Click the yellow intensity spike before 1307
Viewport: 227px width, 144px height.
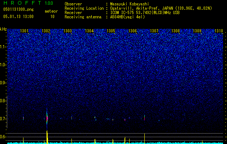[x=144, y=139]
